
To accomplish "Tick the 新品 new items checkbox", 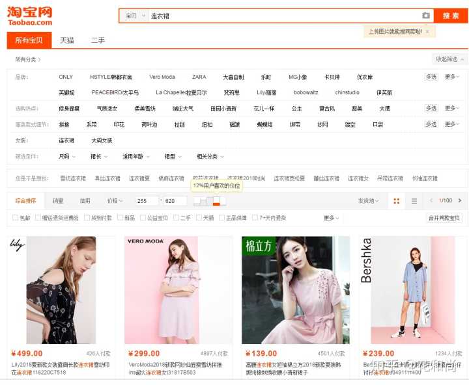I will pyautogui.click(x=121, y=218).
